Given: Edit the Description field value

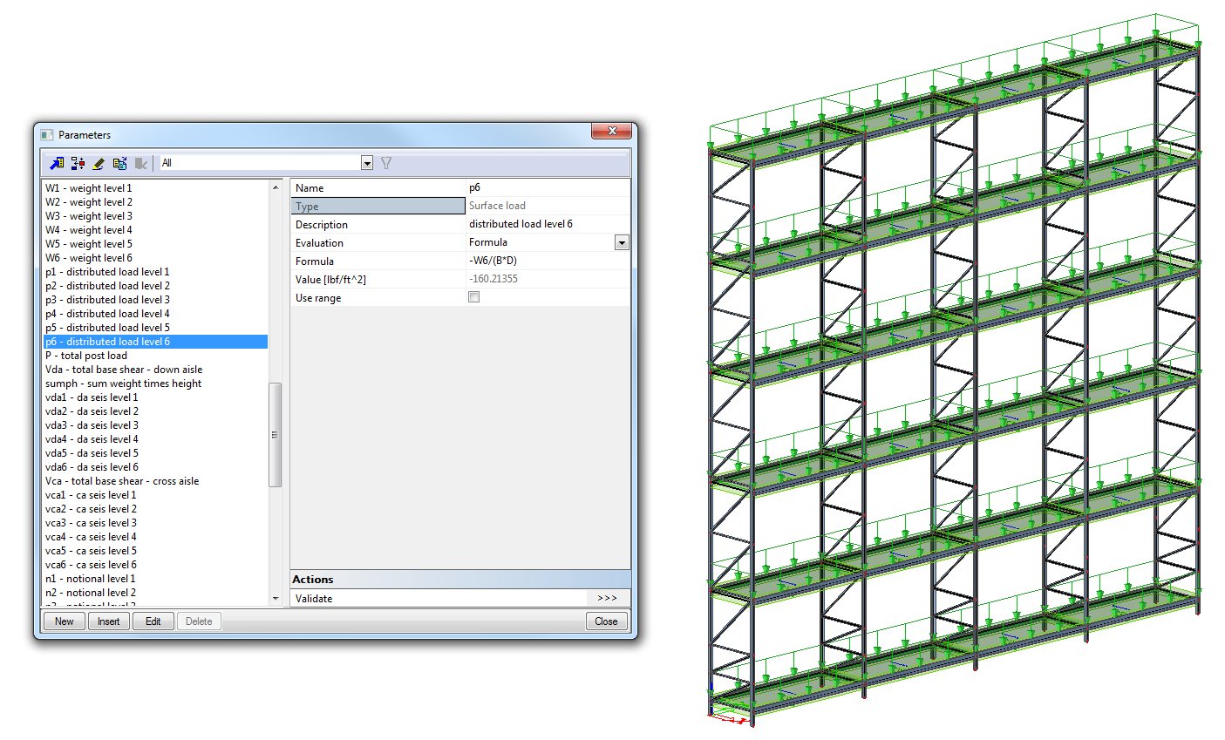Looking at the screenshot, I should [548, 224].
